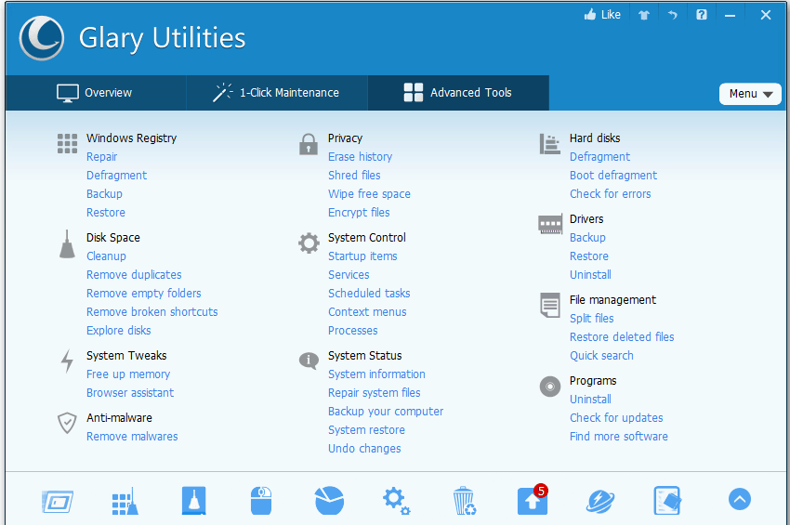Switch to the 1-Click Maintenance tab
790x525 pixels.
pyautogui.click(x=277, y=93)
